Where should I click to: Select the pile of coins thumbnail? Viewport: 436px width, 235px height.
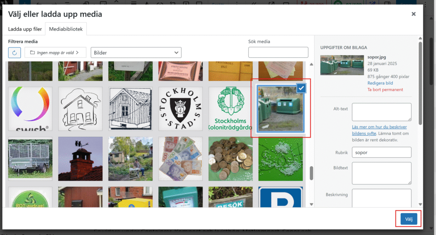(x=230, y=159)
